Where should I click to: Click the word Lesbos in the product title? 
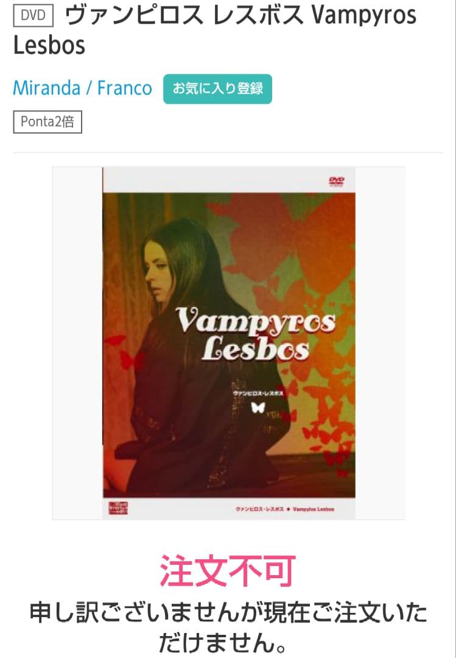(x=49, y=45)
